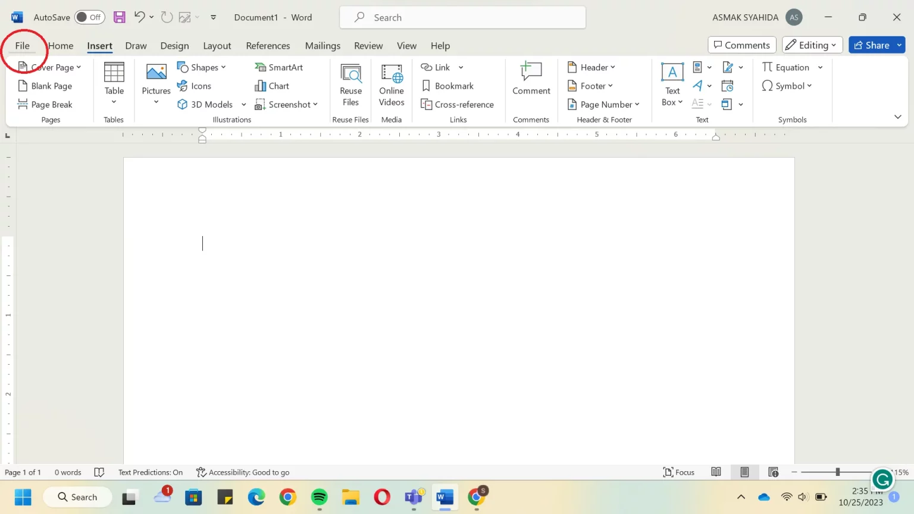Toggle AutoSave switch on
Image resolution: width=914 pixels, height=514 pixels.
tap(89, 17)
